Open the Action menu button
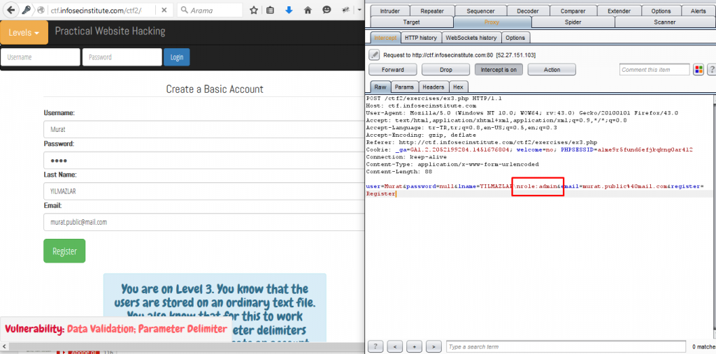Screen dimensions: 716x354 click(x=552, y=70)
